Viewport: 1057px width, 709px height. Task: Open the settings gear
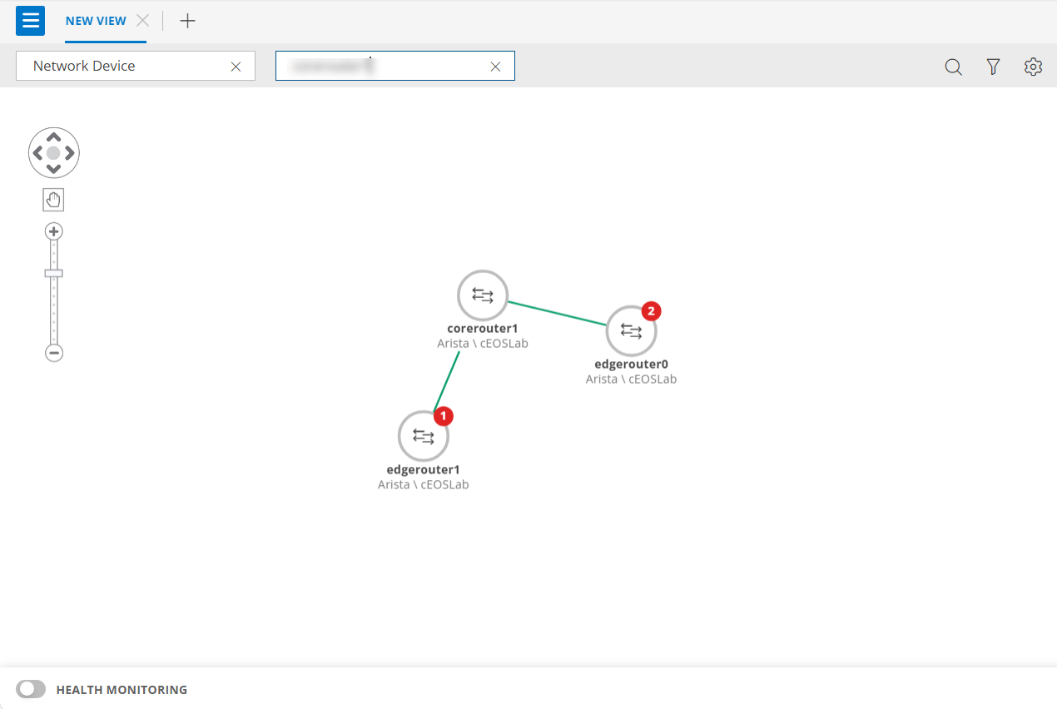tap(1033, 67)
